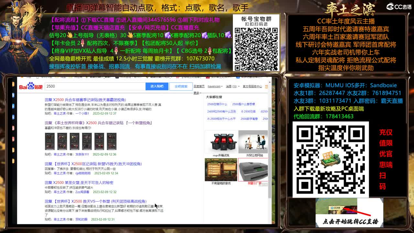414x233 pixels.
Task: Open fourth post image thumbnail
Action: coord(87,141)
